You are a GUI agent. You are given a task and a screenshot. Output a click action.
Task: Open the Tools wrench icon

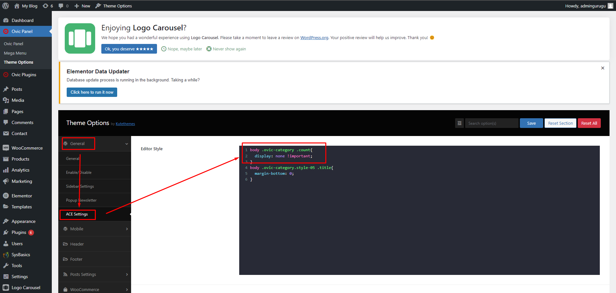coord(6,266)
